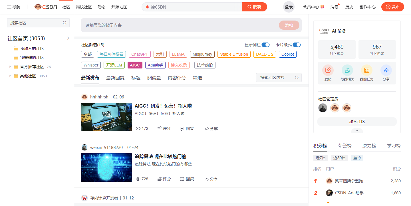The image size is (411, 206).
Task: Click the 存内计算开发者 avatar
Action: (84, 198)
